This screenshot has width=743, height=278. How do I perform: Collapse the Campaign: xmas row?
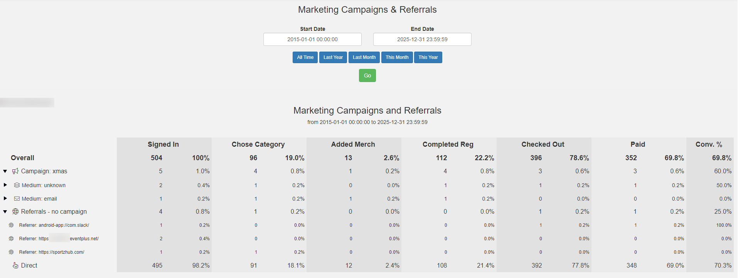click(5, 171)
